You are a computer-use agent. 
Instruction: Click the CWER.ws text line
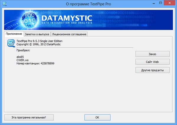22,60
